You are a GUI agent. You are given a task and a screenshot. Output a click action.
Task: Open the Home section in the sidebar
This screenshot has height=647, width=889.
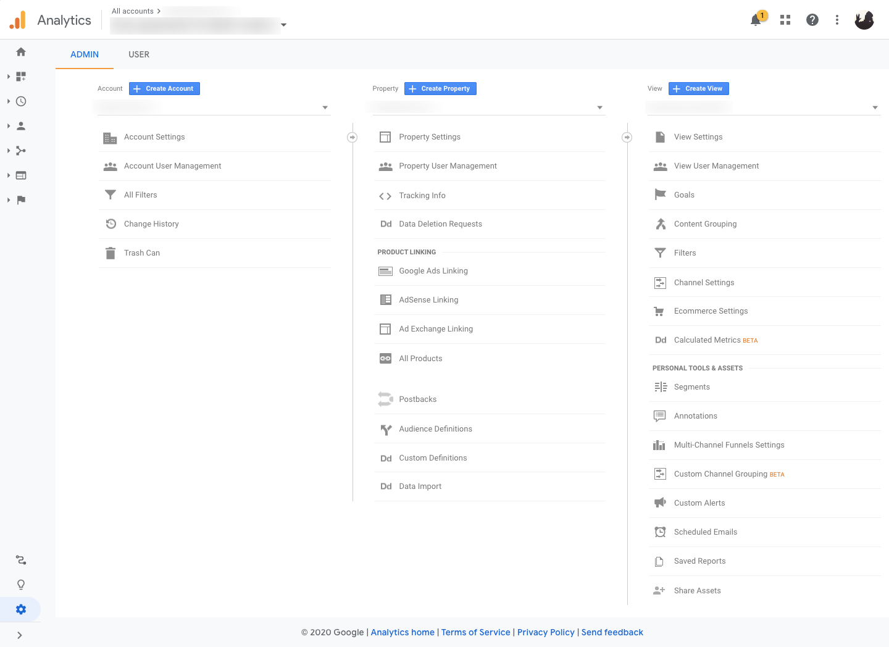(20, 52)
